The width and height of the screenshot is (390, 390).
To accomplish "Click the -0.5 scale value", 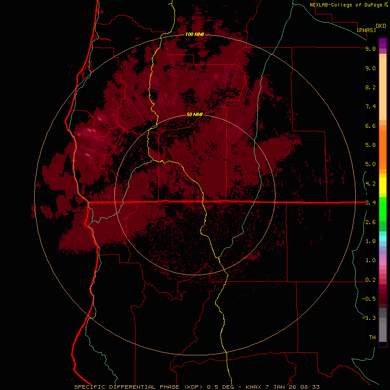I will point(369,299).
